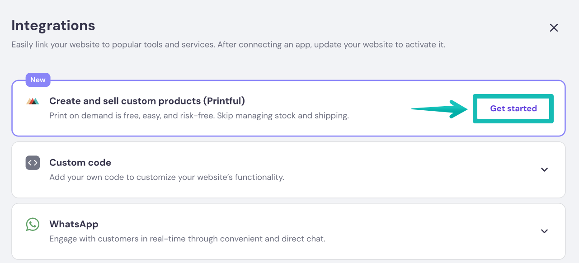
Task: Click the Custom code chevron arrow
Action: (544, 170)
